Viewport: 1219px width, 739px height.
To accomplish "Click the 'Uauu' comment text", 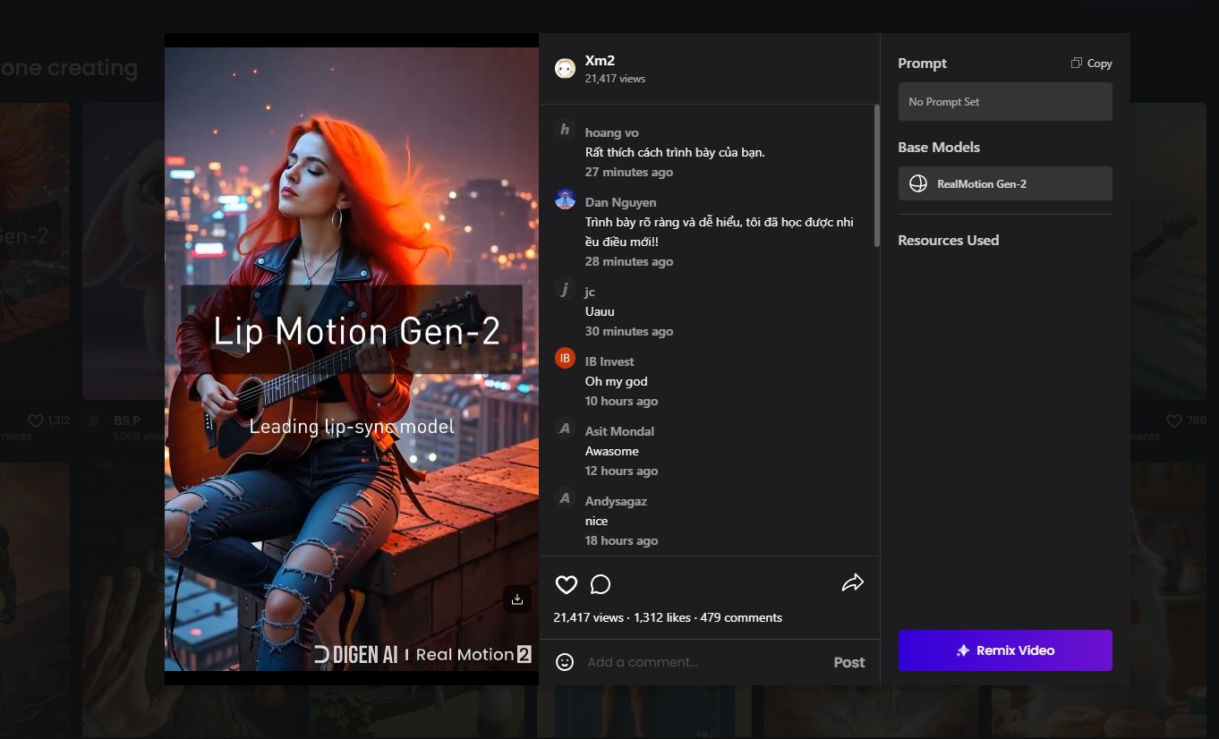I will tap(600, 311).
